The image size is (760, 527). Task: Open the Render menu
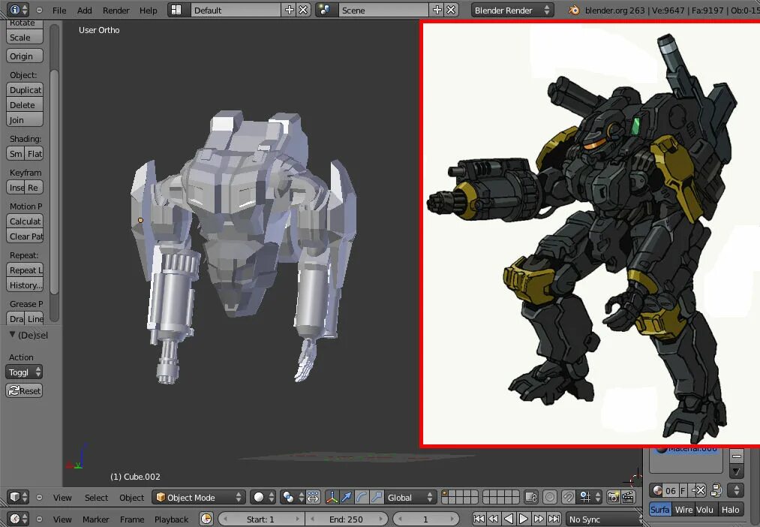116,10
